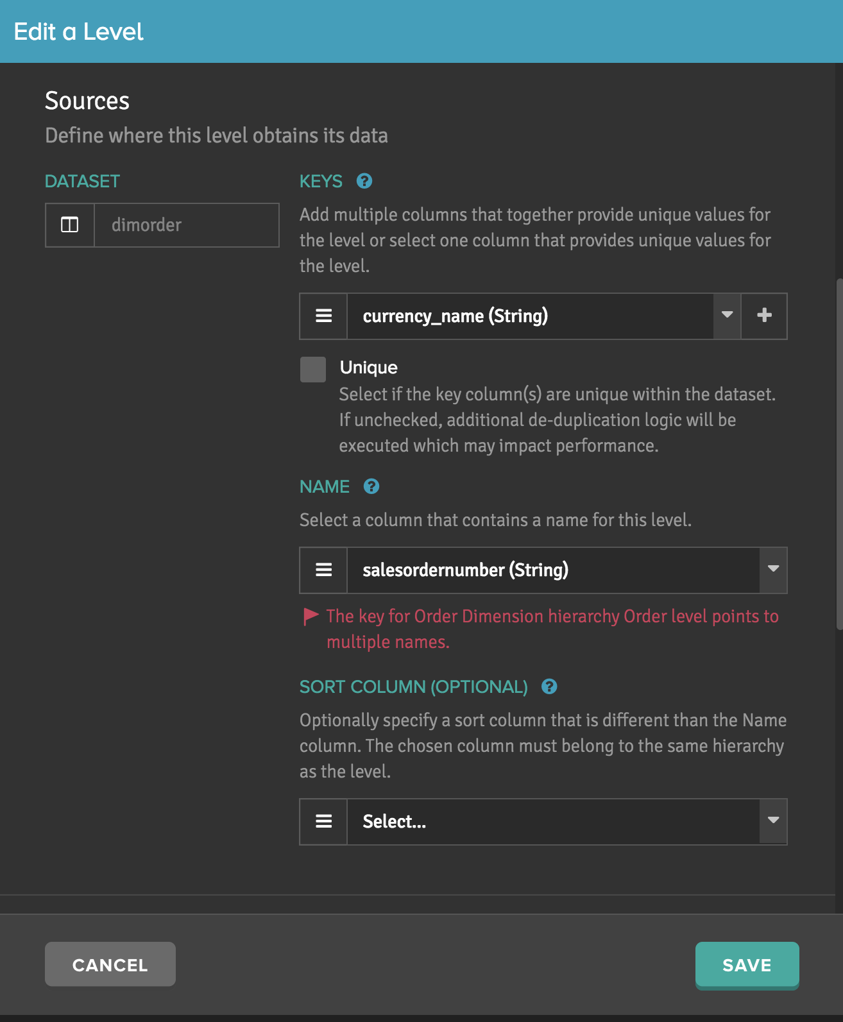843x1022 pixels.
Task: Cancel editing the level
Action: click(x=110, y=964)
